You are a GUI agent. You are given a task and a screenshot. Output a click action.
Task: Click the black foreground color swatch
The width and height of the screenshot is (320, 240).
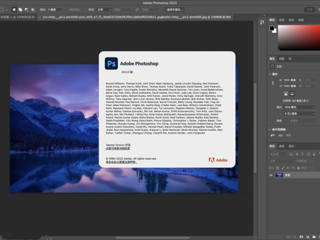(272, 28)
